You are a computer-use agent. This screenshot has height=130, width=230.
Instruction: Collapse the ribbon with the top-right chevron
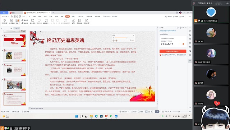pos(190,17)
